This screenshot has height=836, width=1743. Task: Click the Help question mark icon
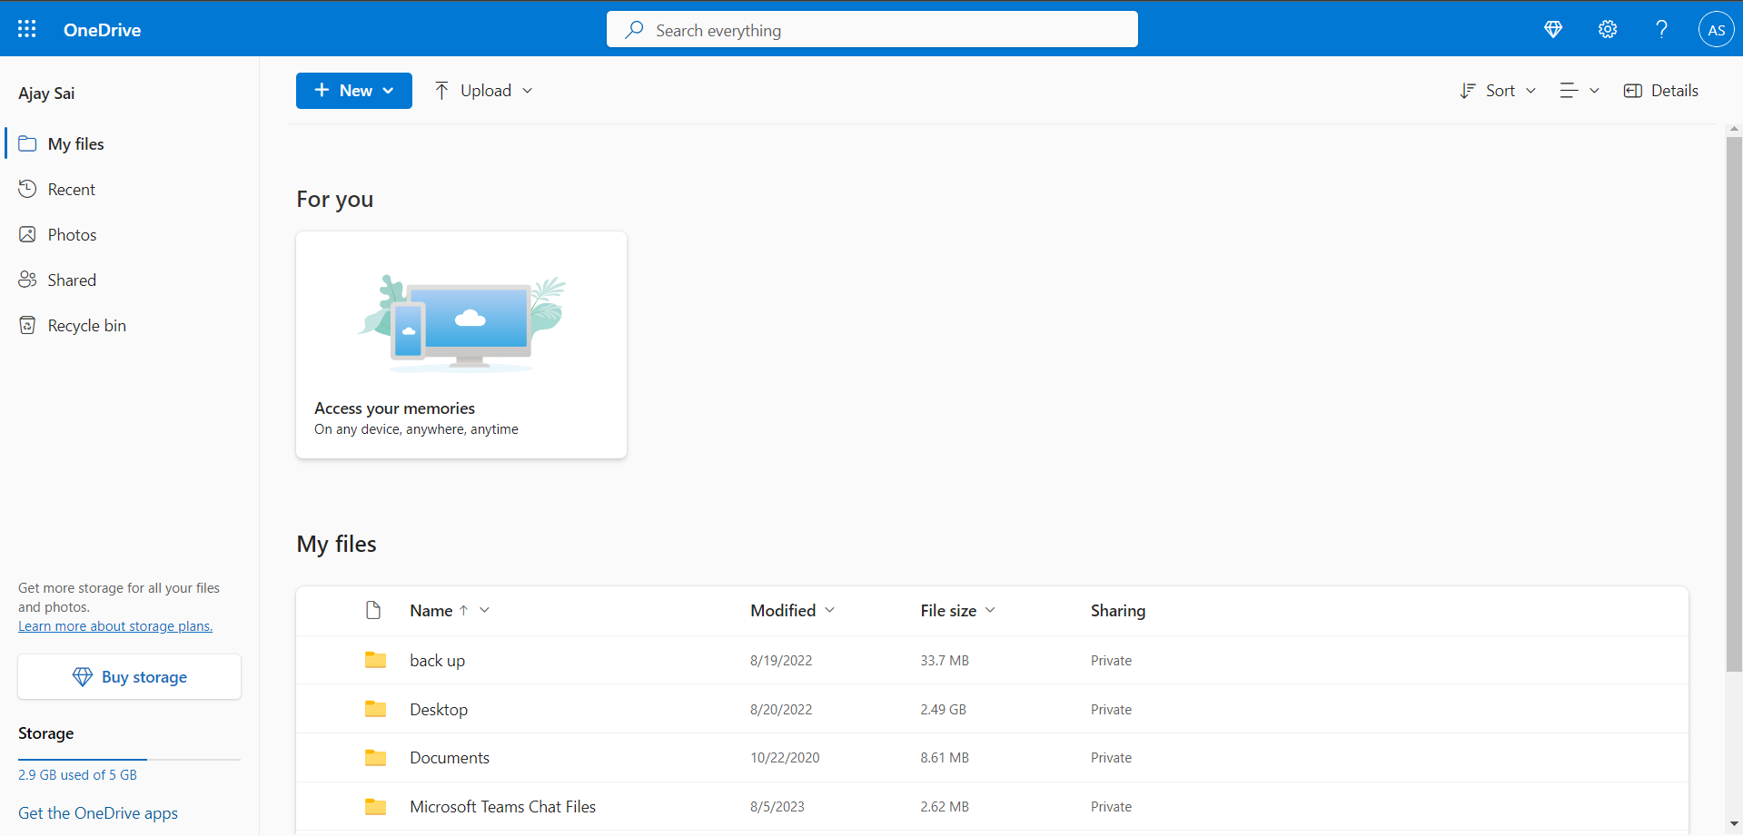[1661, 29]
